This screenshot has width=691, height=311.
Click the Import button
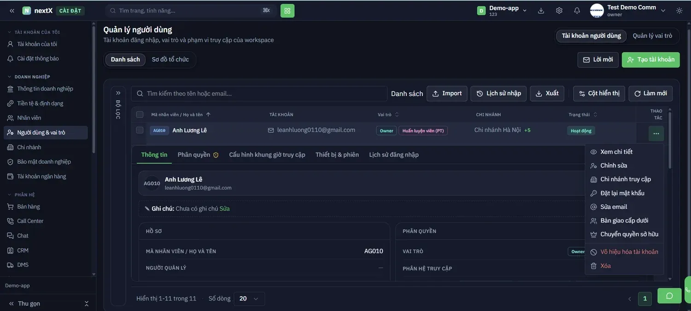click(x=447, y=93)
